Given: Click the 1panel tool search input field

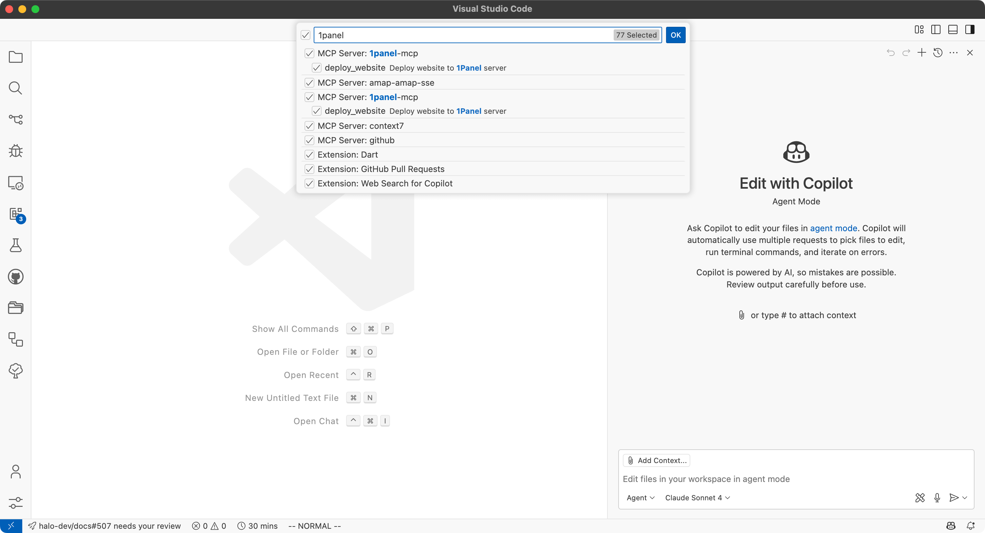Looking at the screenshot, I should coord(463,35).
